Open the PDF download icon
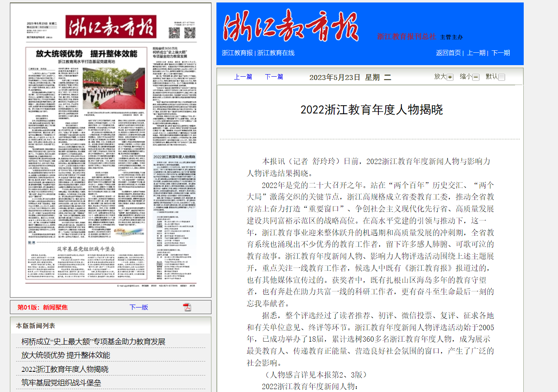The width and height of the screenshot is (558, 392). pyautogui.click(x=187, y=307)
